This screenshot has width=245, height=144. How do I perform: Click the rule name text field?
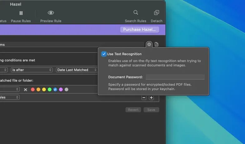72,45
